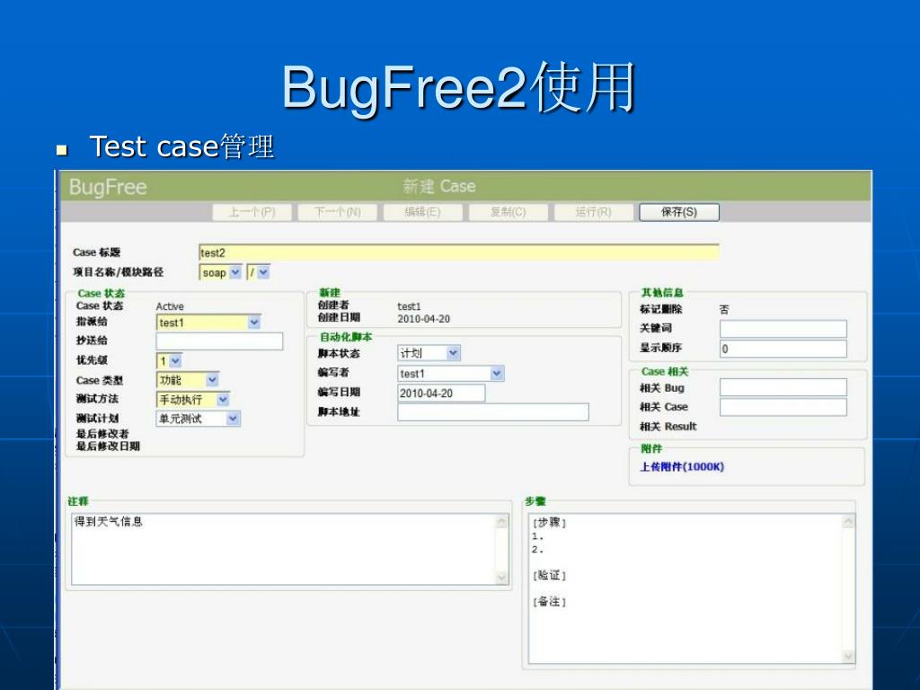The width and height of the screenshot is (920, 690).
Task: Click the 抄送给 input field
Action: tap(219, 341)
